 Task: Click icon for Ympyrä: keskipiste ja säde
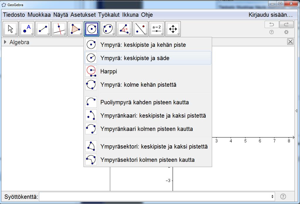(x=91, y=58)
